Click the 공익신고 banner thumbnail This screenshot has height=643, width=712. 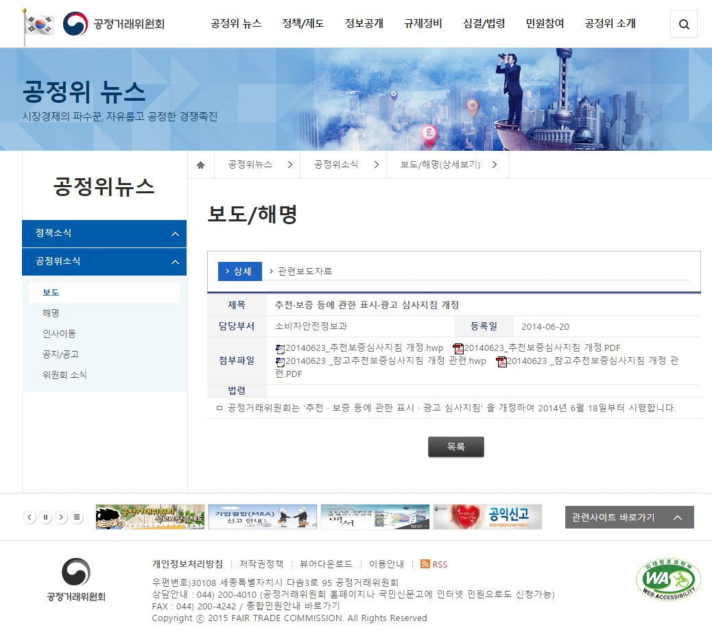[487, 517]
